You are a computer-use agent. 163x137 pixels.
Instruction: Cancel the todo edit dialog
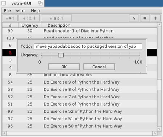click(99, 67)
